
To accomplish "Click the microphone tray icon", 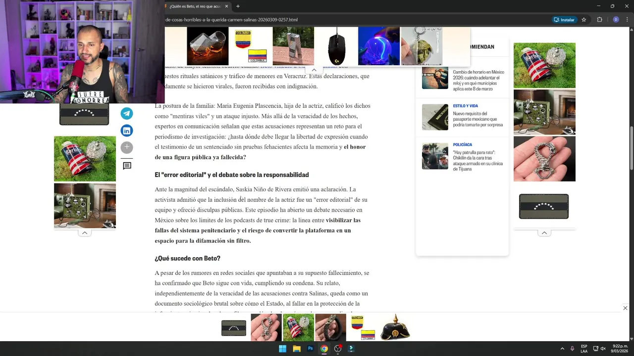I will pyautogui.click(x=572, y=349).
